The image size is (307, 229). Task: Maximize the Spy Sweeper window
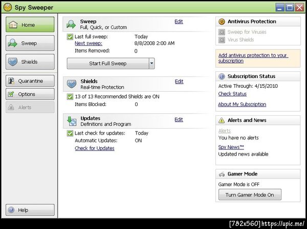(x=290, y=8)
